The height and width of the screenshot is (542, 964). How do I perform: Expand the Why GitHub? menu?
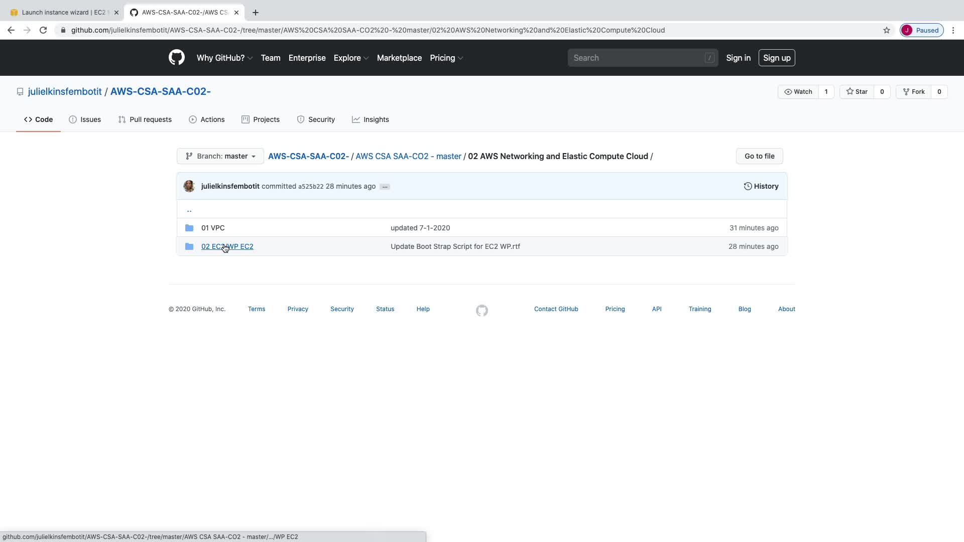click(224, 58)
